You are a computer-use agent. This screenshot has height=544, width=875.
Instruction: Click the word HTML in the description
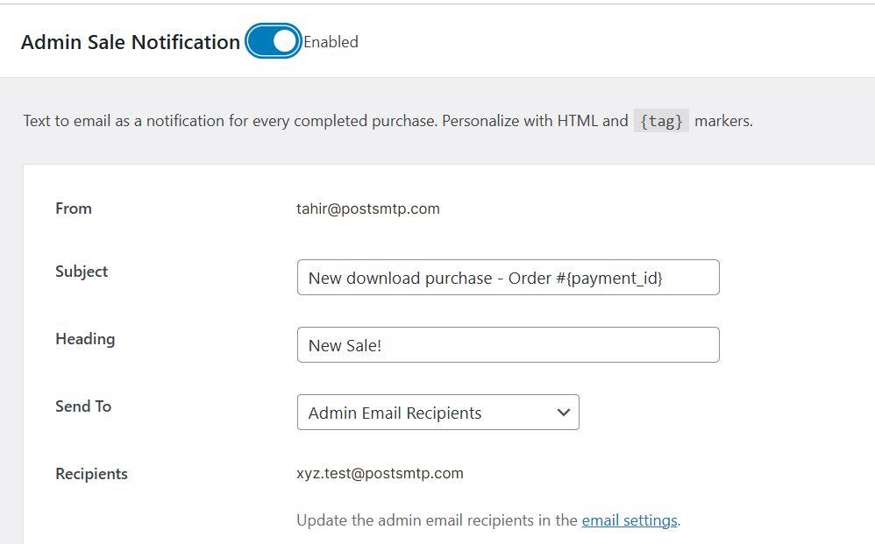[x=579, y=121]
